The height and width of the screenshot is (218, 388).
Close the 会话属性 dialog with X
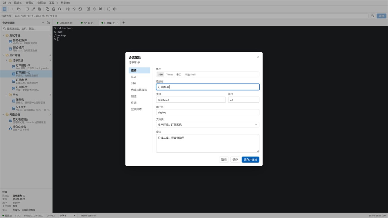(258, 57)
